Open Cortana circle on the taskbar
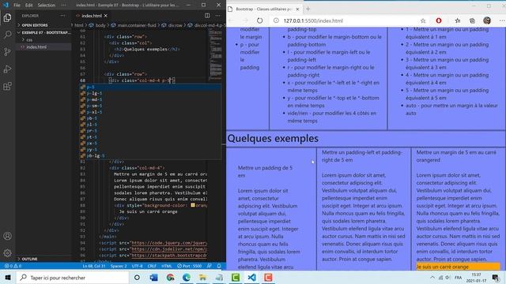The image size is (506, 284). (x=137, y=278)
